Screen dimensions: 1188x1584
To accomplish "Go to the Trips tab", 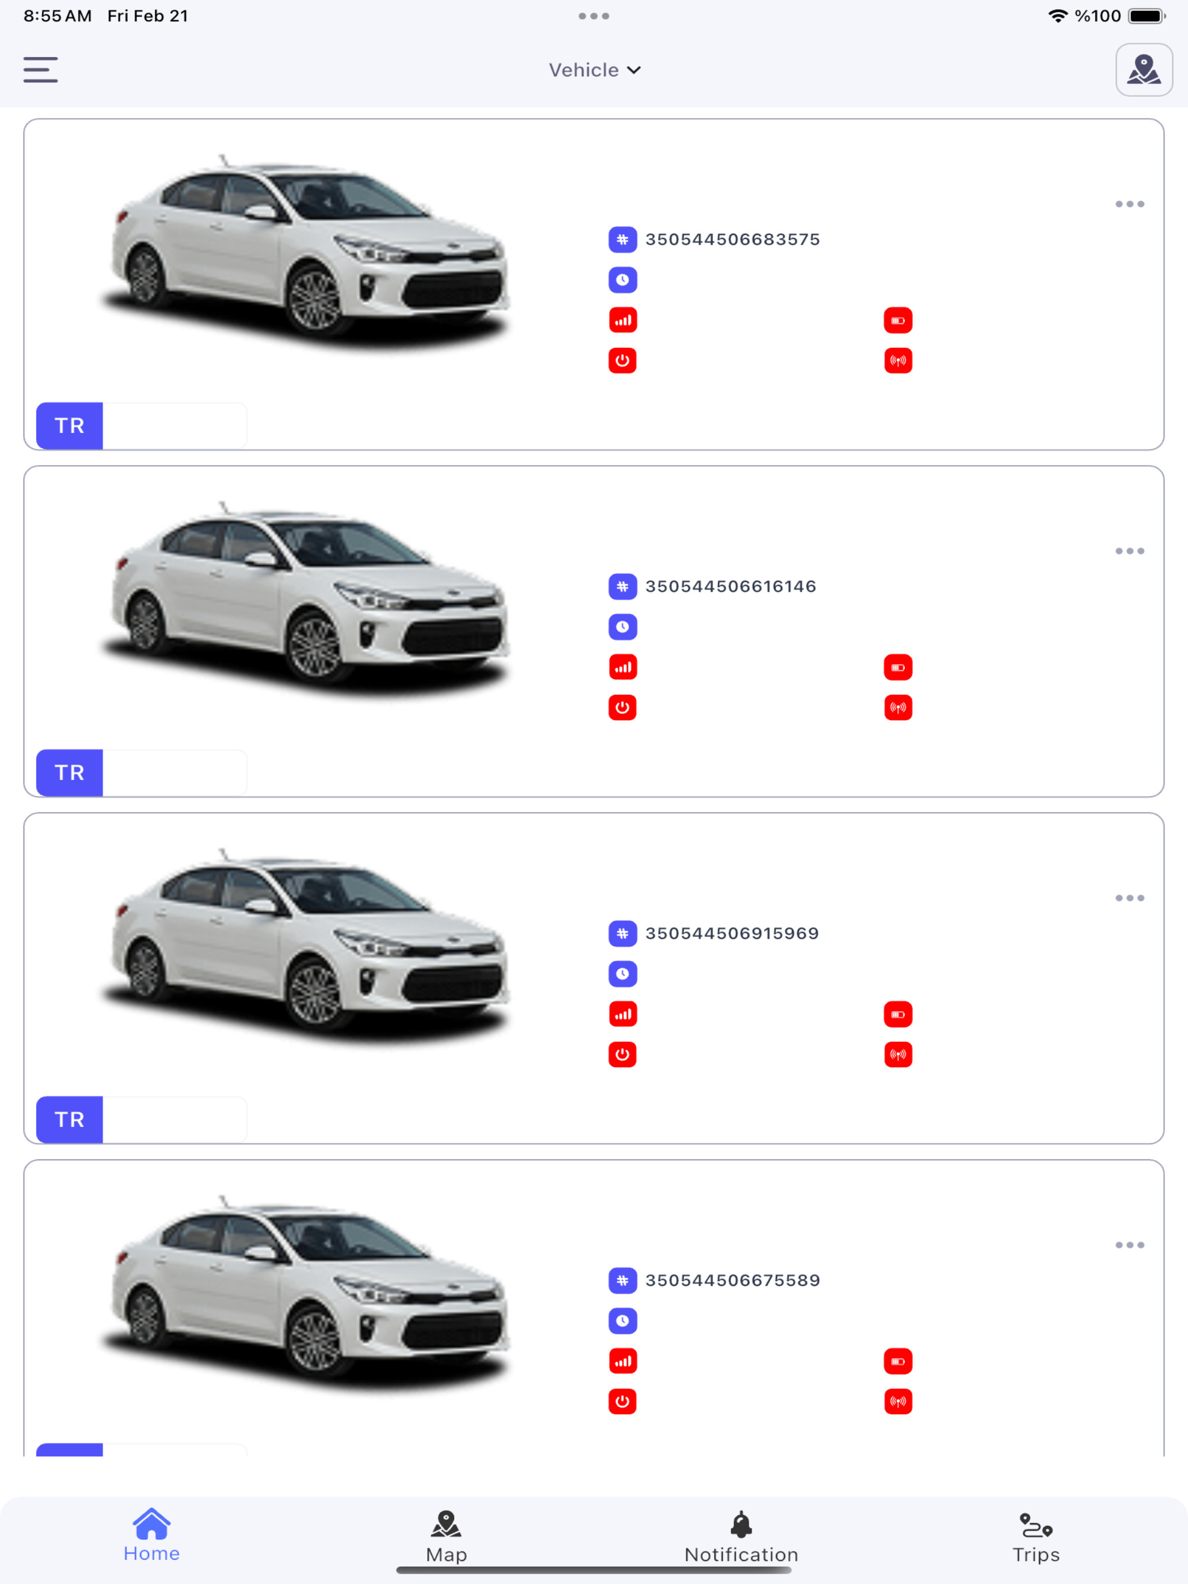I will 1035,1536.
